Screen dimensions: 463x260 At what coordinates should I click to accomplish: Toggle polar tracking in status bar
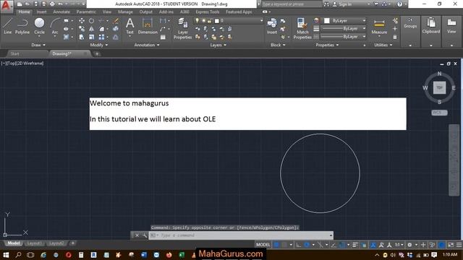pyautogui.click(x=307, y=245)
